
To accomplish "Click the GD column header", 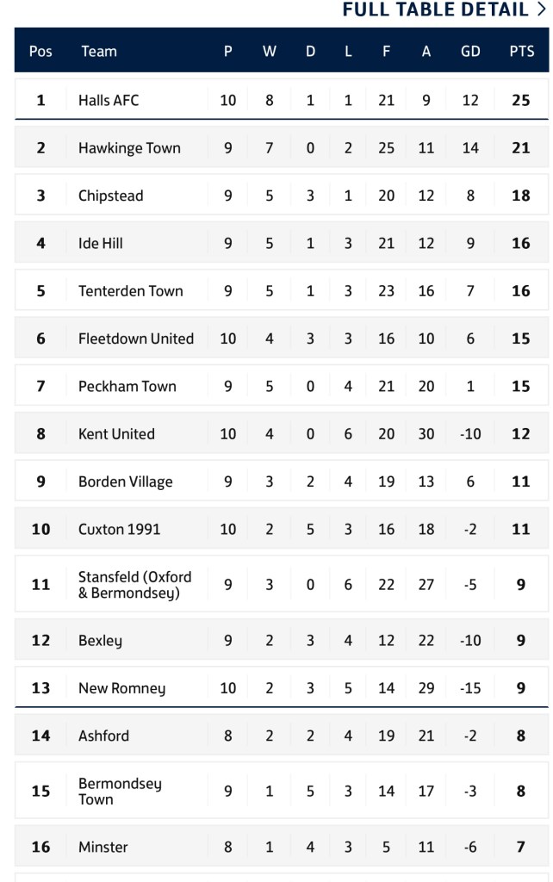I will click(470, 51).
